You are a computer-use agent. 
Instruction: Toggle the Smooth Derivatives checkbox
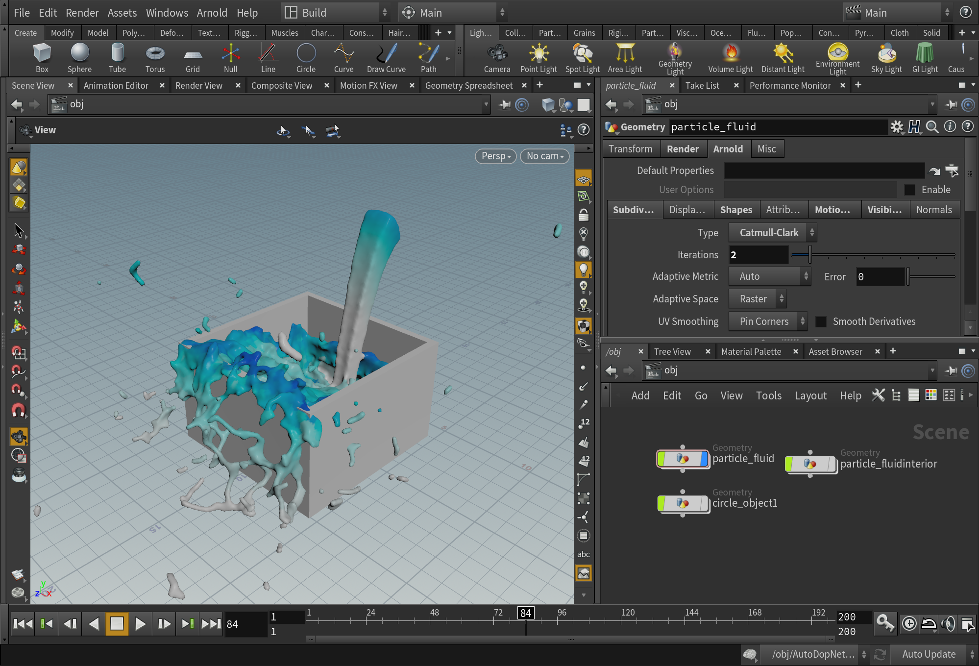pyautogui.click(x=821, y=321)
